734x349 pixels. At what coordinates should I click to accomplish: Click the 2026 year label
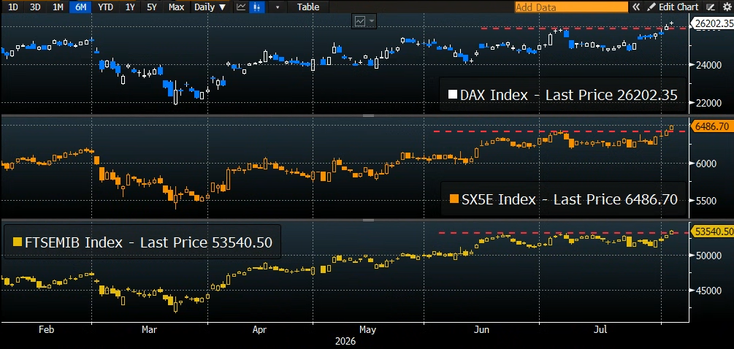[345, 342]
